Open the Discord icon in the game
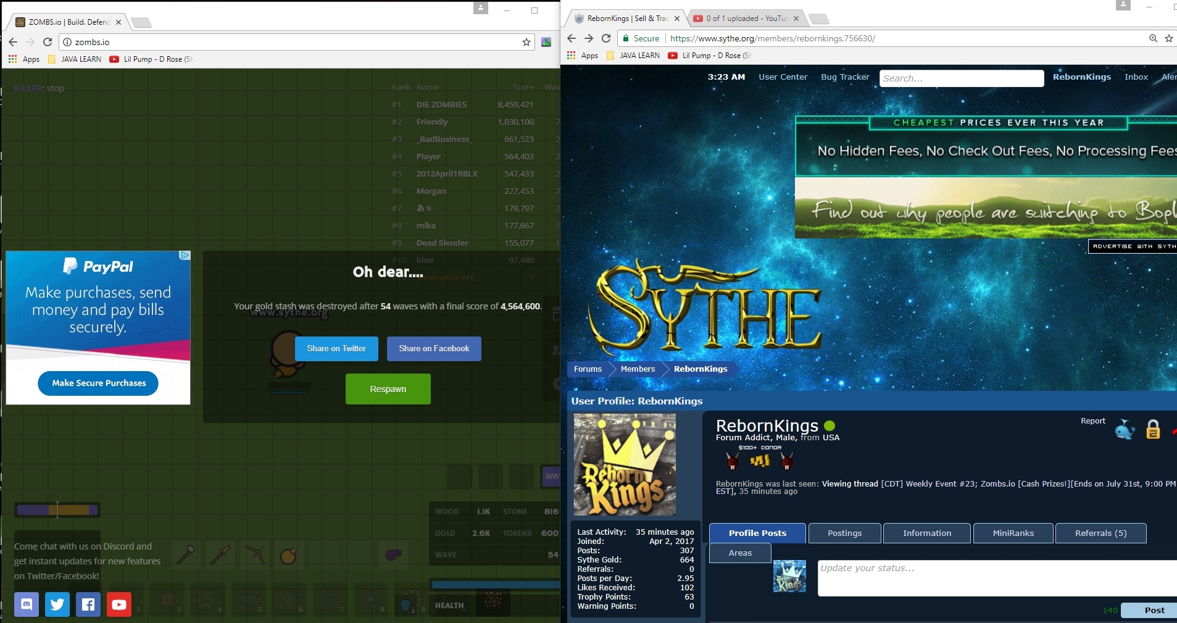Screen dimensions: 1177x623 coord(27,604)
